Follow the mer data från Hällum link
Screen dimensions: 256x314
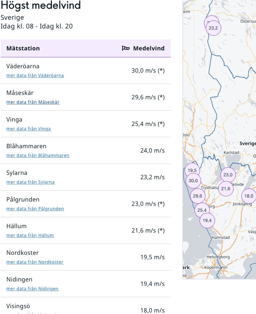coord(30,235)
